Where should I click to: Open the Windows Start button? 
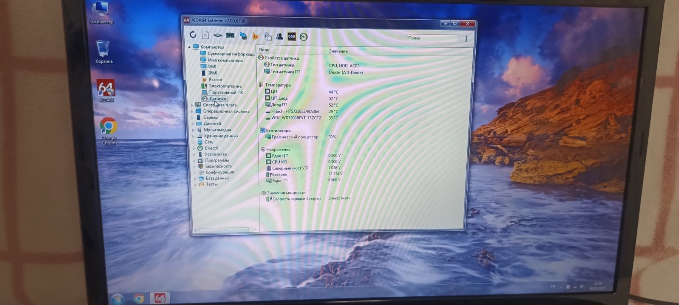coord(118,299)
